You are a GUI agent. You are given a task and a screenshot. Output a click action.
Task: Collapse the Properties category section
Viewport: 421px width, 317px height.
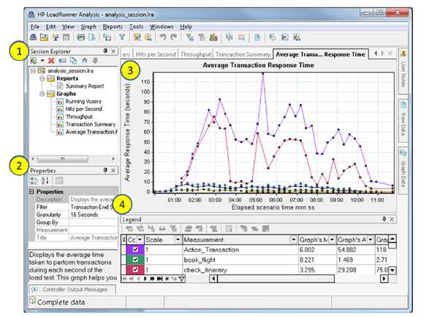point(31,191)
